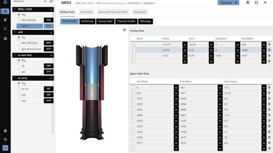Open the Geothermal Hydraulics type link
The width and height of the screenshot is (273, 153).
pos(114,3)
